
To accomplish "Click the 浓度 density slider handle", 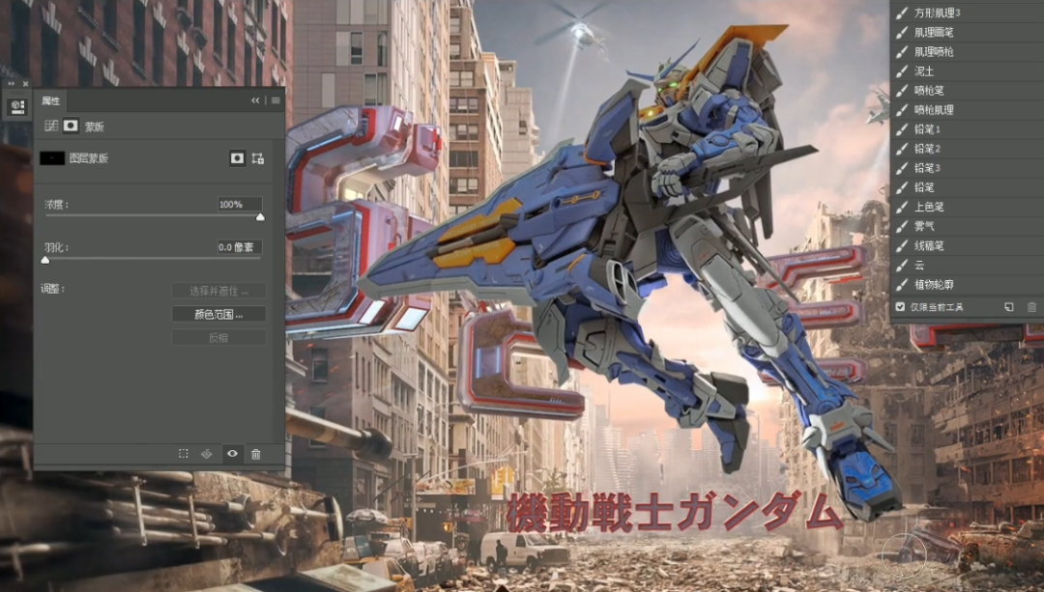I will click(x=260, y=217).
